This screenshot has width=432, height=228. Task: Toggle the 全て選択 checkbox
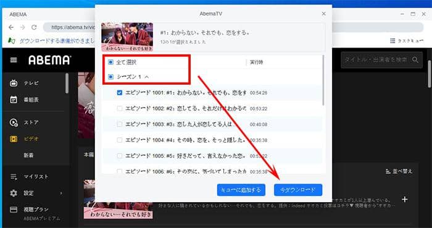110,62
